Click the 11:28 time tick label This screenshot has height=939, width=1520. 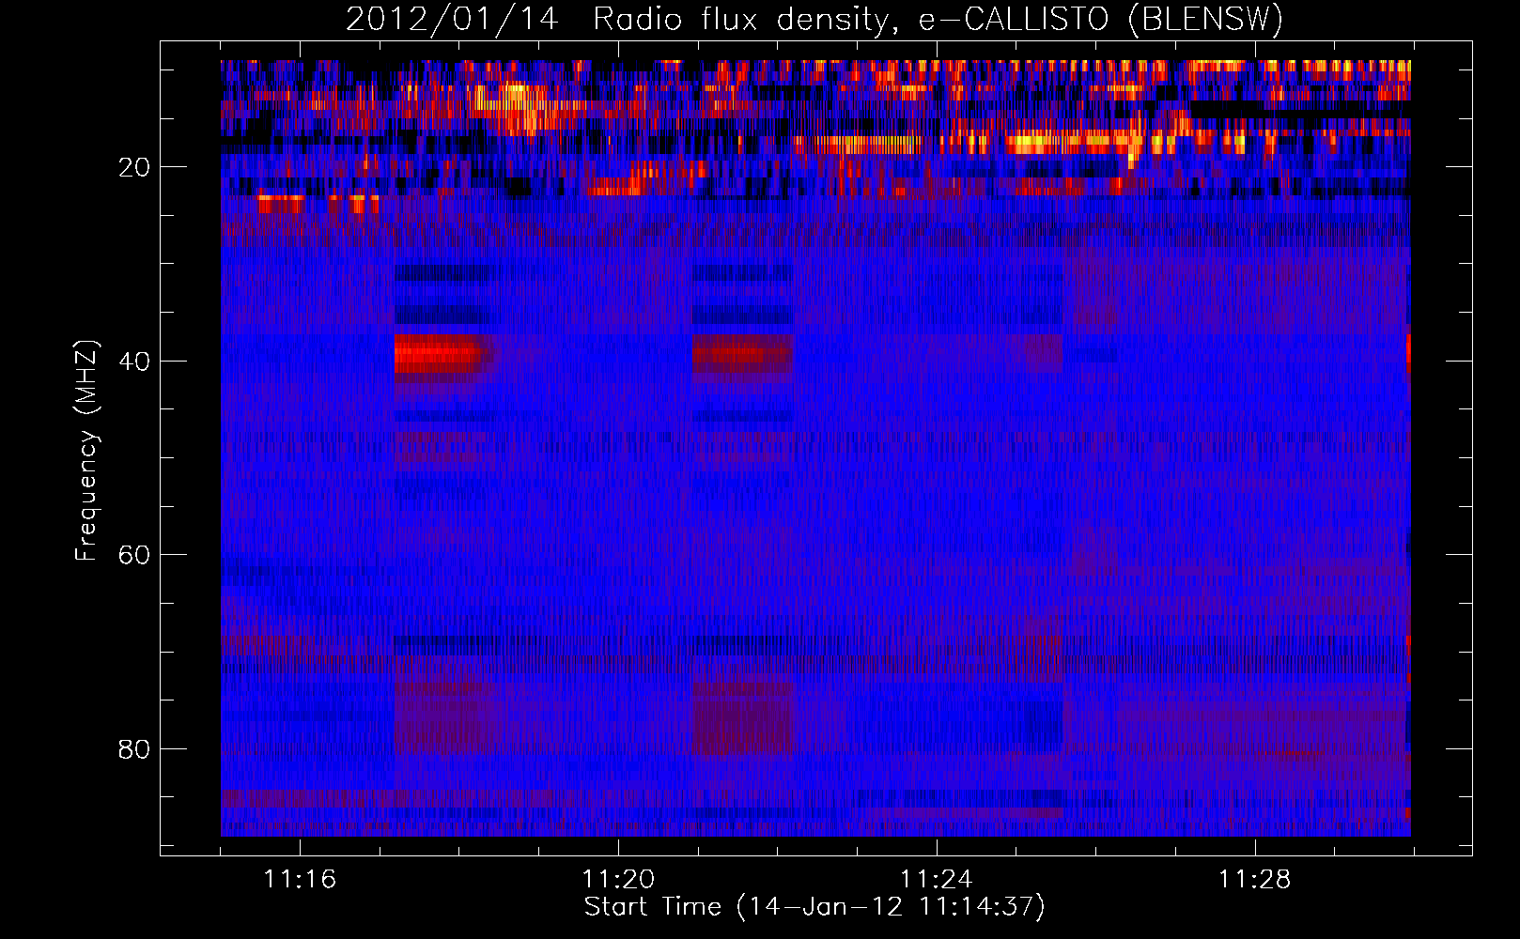(1255, 880)
